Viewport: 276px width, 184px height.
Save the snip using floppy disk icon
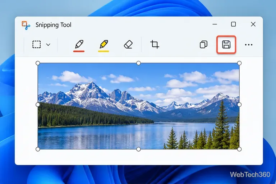(226, 44)
